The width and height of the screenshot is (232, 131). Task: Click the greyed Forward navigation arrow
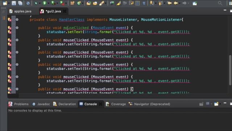click(185, 3)
